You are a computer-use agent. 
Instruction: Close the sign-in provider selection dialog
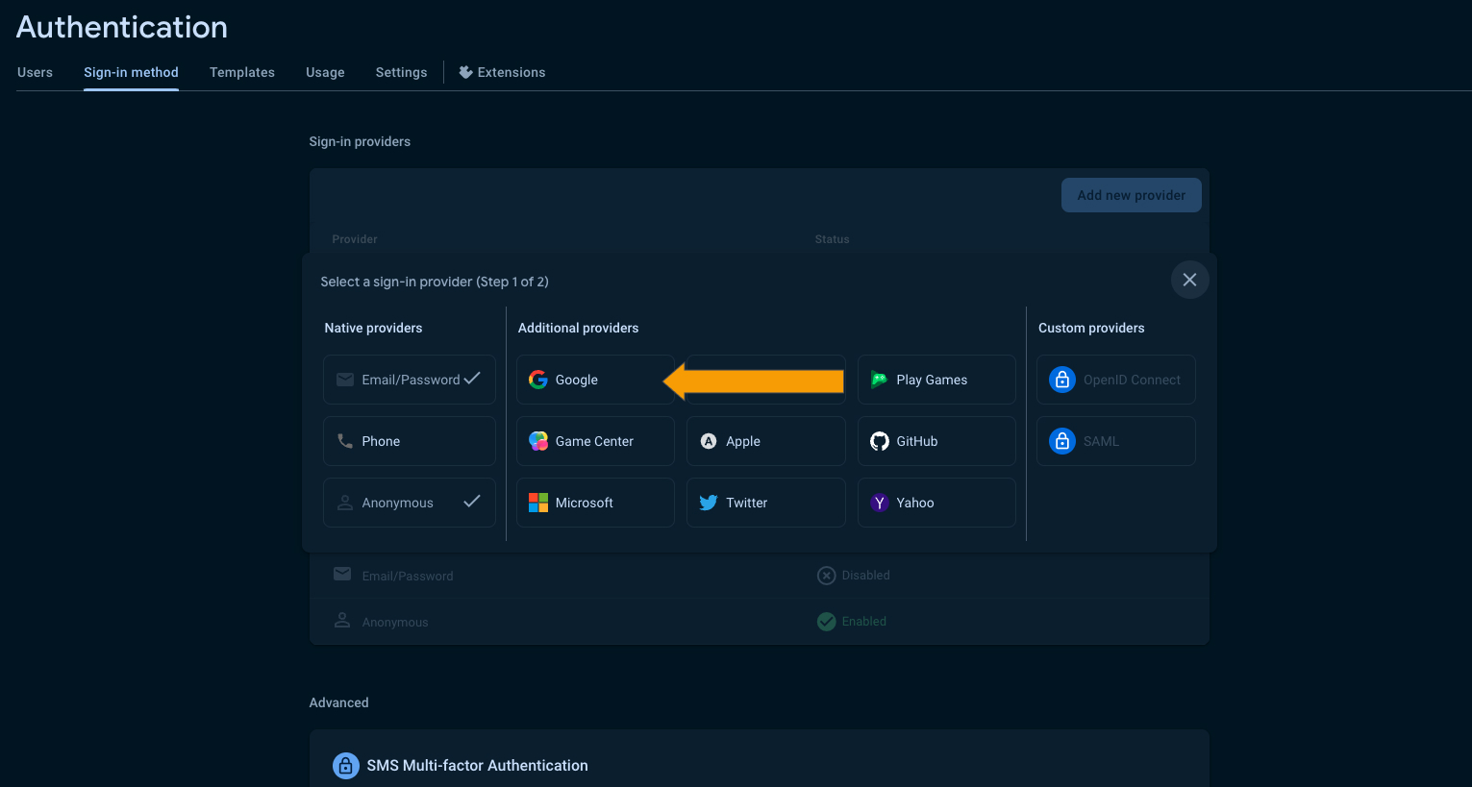(1190, 280)
